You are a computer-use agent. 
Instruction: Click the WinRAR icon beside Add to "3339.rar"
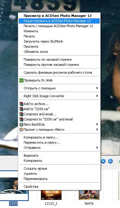click(x=21, y=109)
